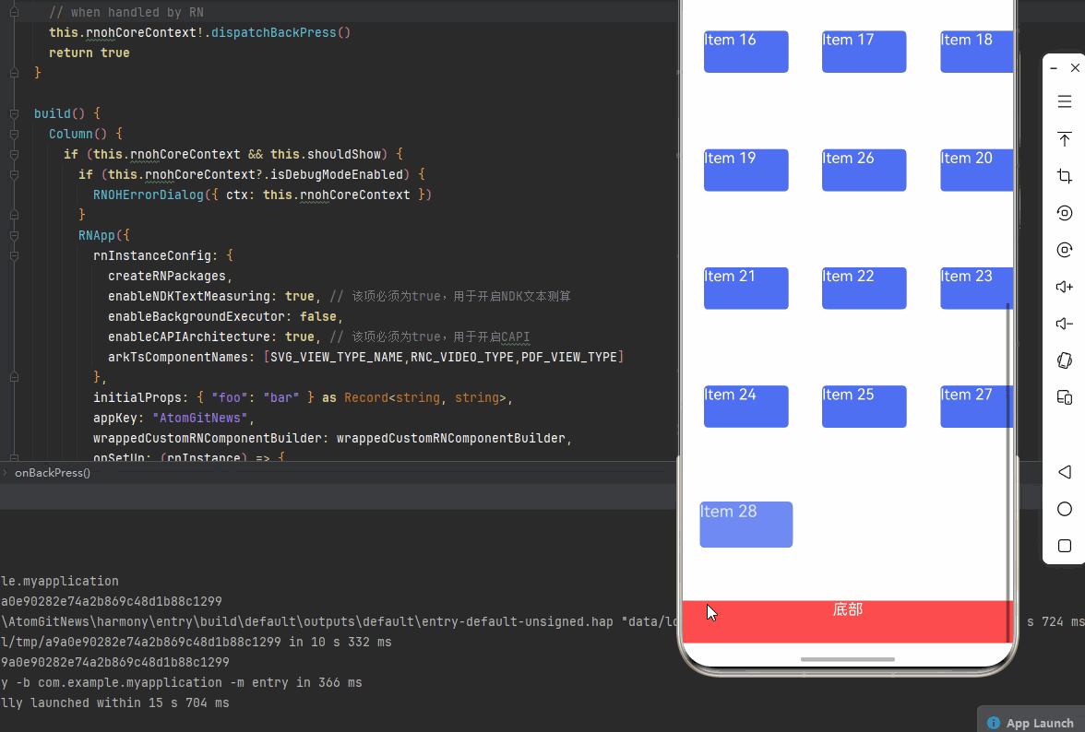
Task: Decrease the emulator volume
Action: pyautogui.click(x=1065, y=324)
